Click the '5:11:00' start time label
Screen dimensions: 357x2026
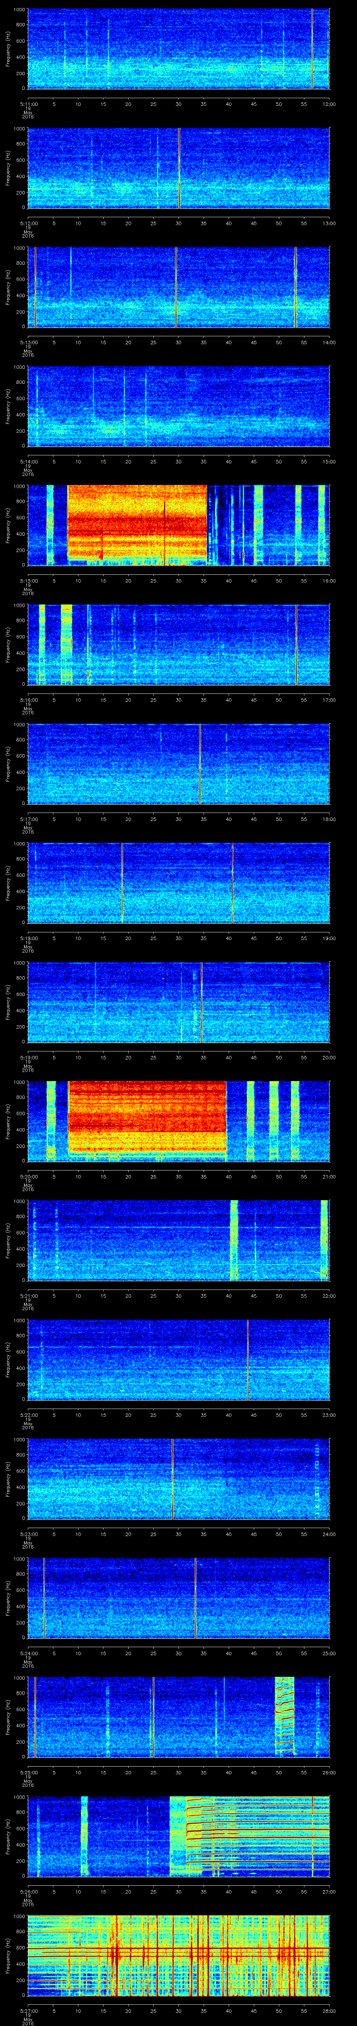[x=28, y=103]
